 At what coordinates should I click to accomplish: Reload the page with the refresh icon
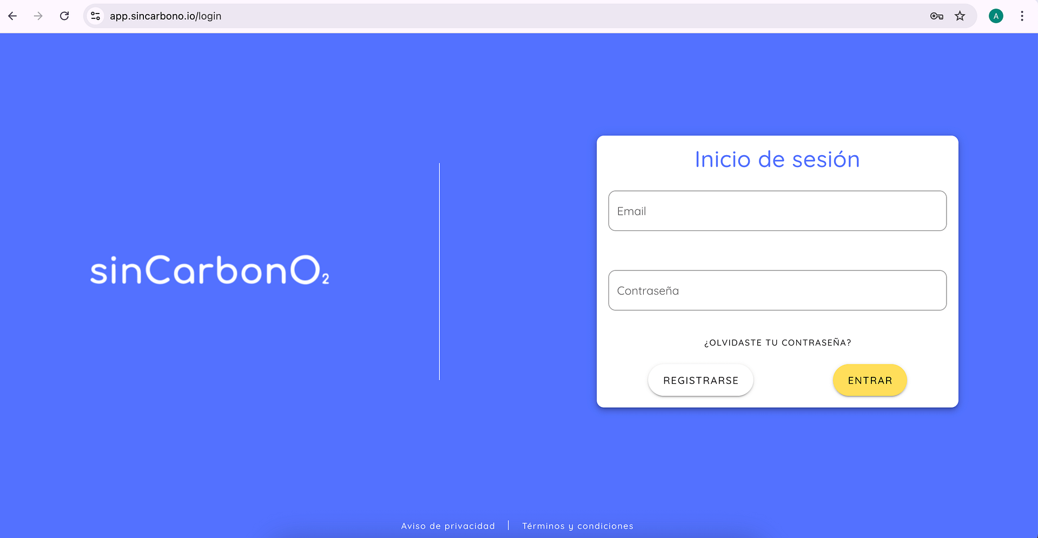click(64, 16)
